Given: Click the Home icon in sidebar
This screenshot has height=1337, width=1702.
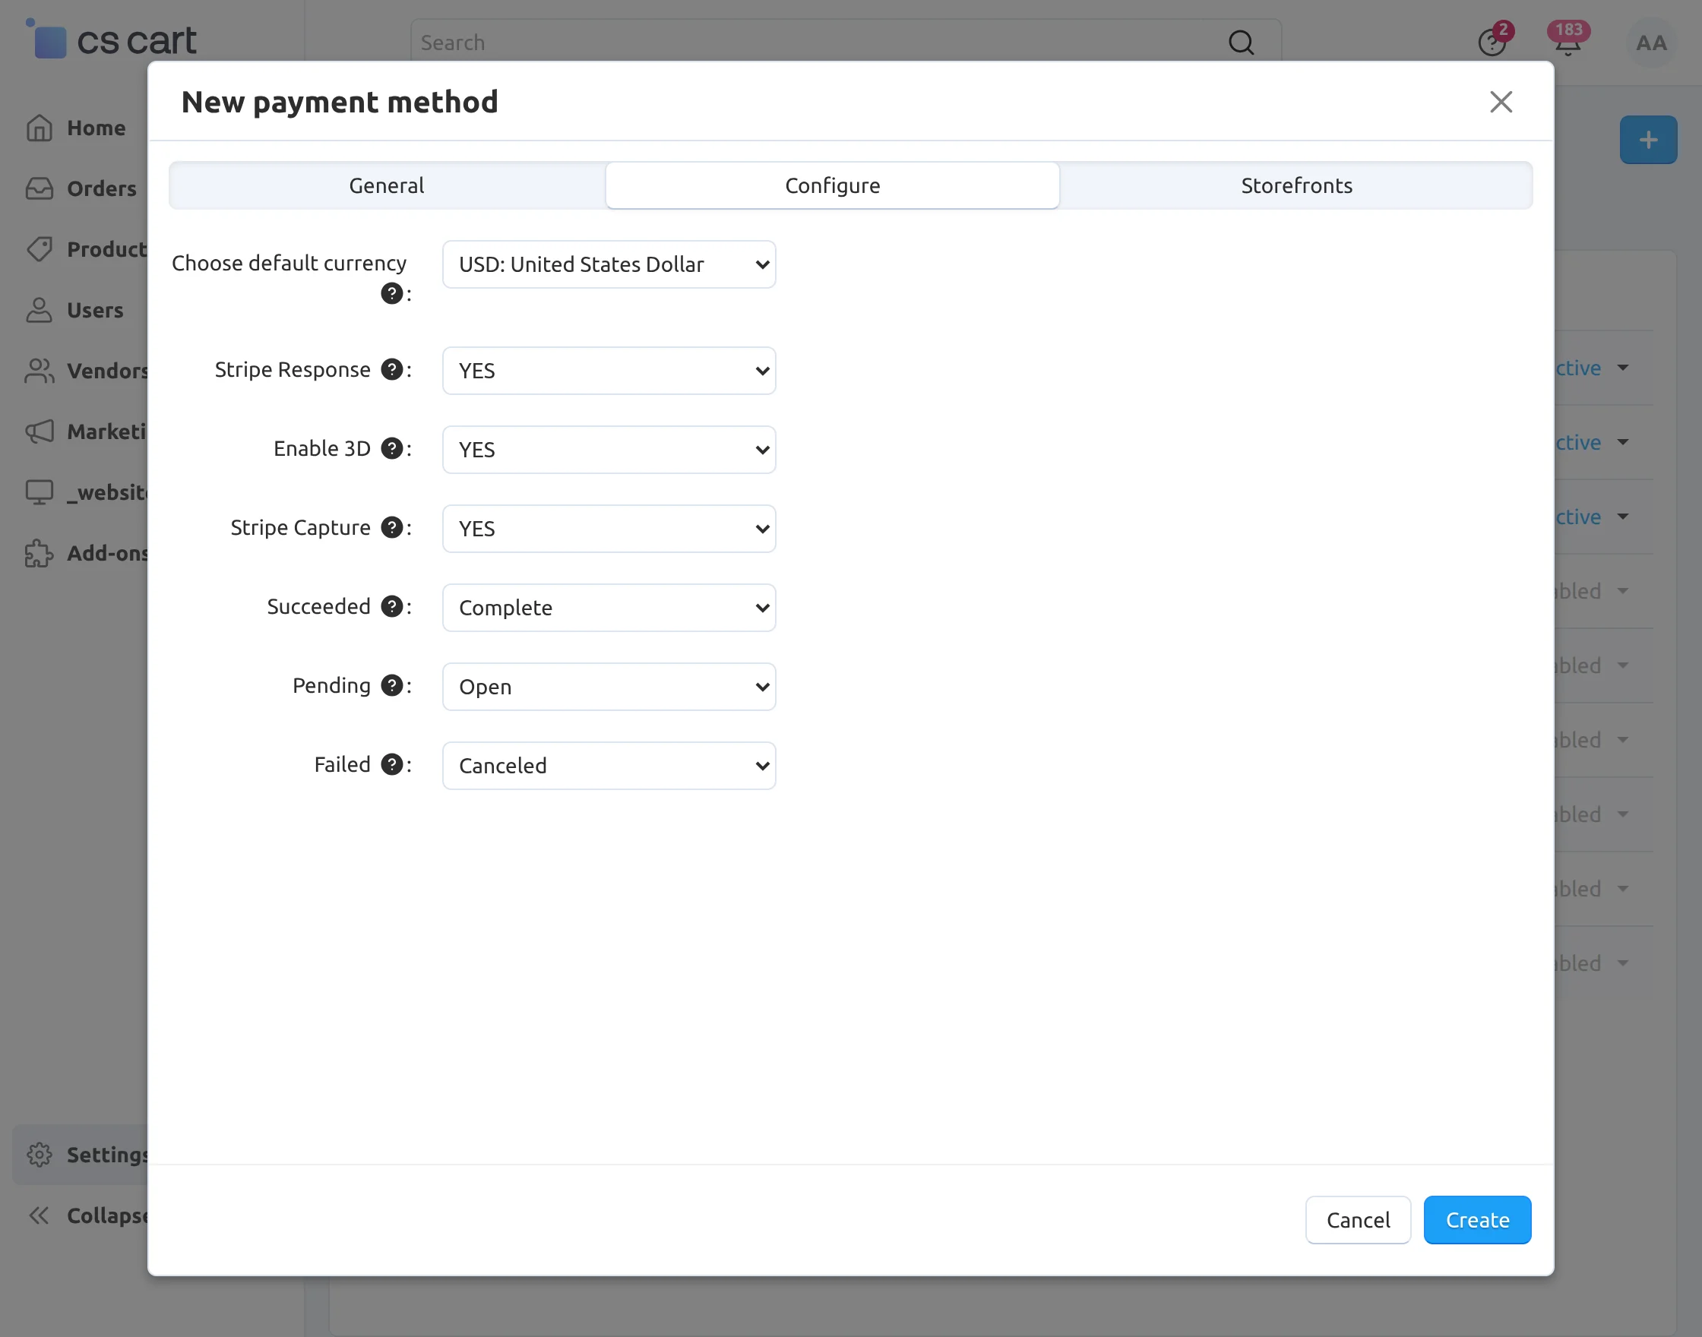Looking at the screenshot, I should (x=40, y=128).
